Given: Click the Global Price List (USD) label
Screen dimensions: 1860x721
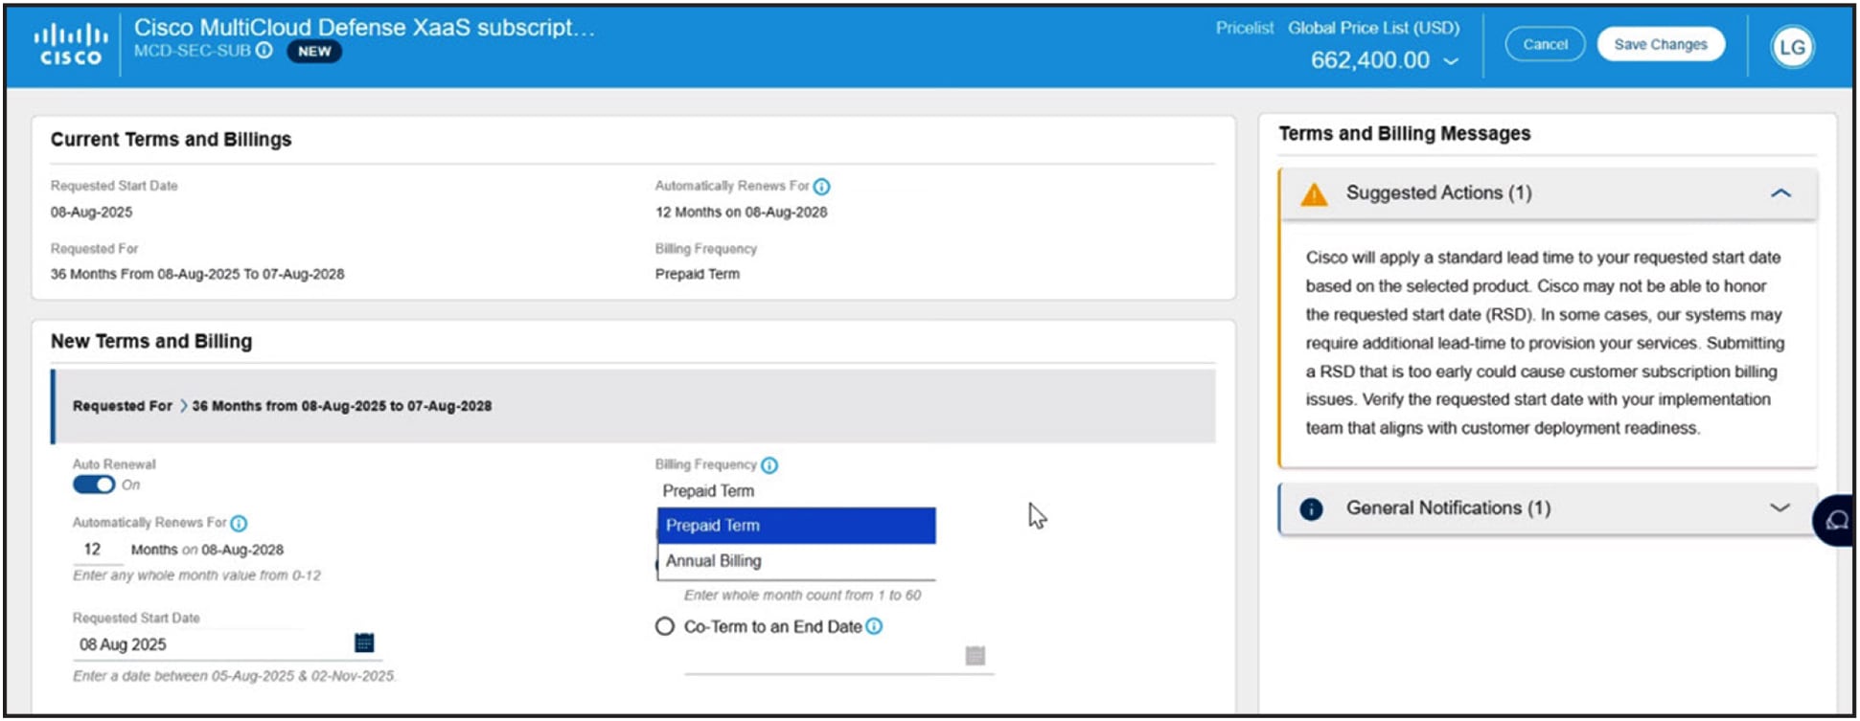Looking at the screenshot, I should click(1373, 28).
